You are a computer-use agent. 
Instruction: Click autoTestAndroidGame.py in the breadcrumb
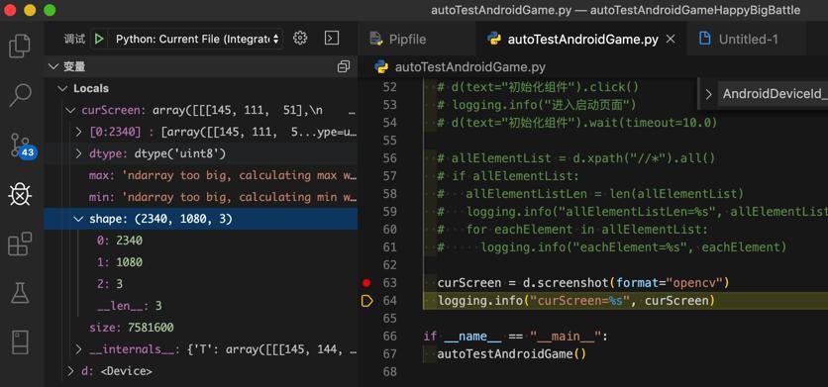point(470,67)
